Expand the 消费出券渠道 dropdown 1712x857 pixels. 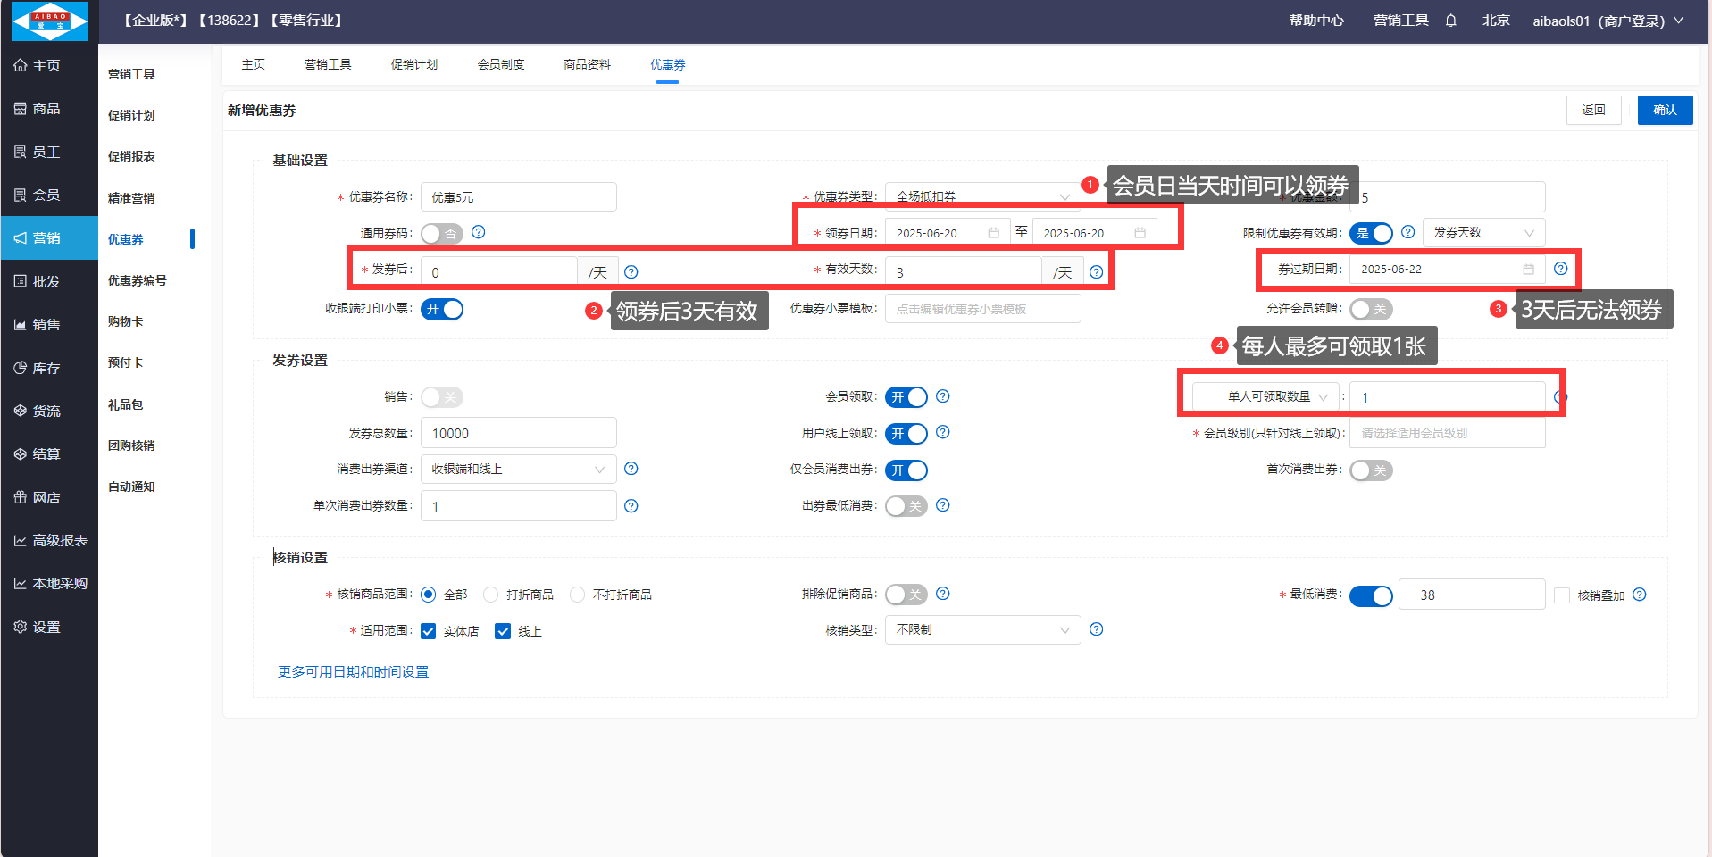tap(518, 470)
